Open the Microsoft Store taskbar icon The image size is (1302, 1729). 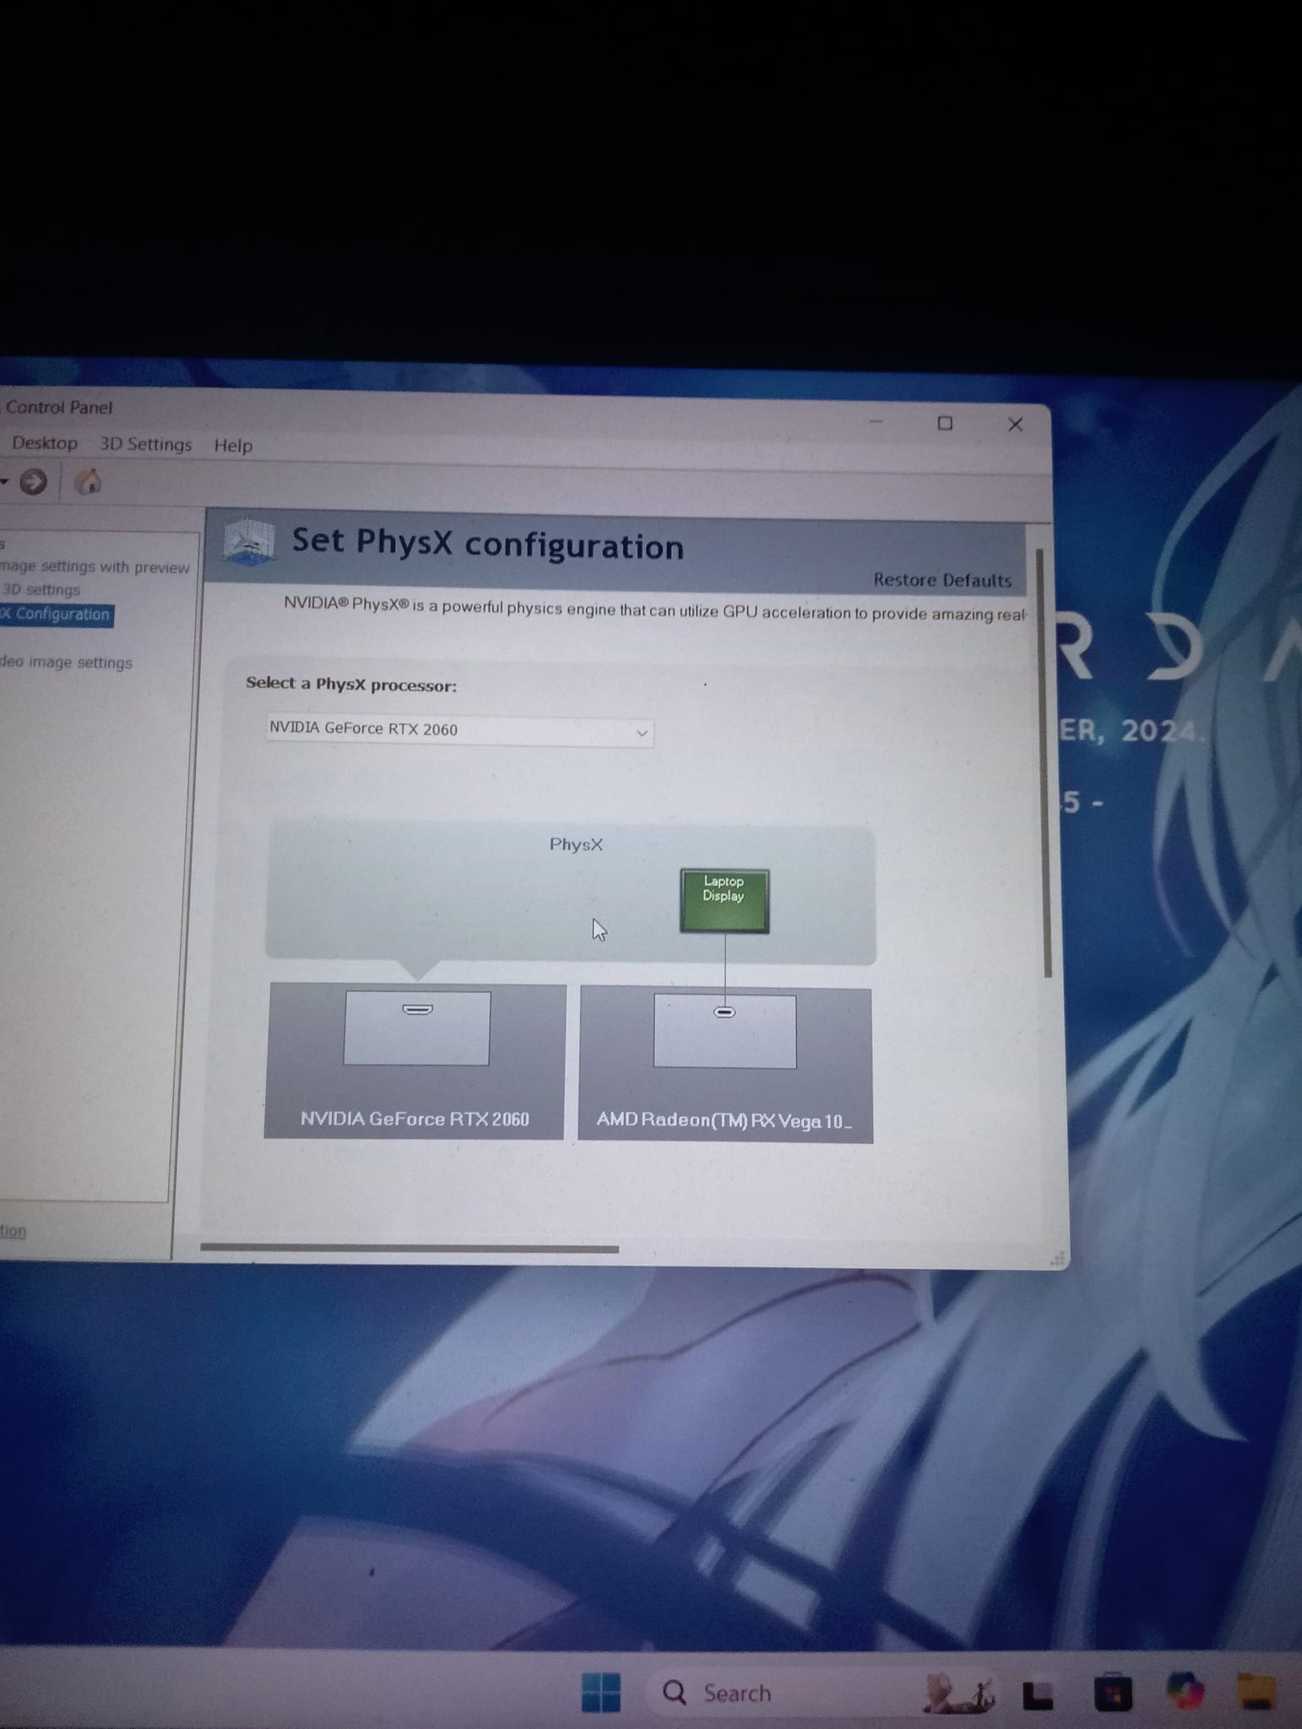coord(1113,1692)
